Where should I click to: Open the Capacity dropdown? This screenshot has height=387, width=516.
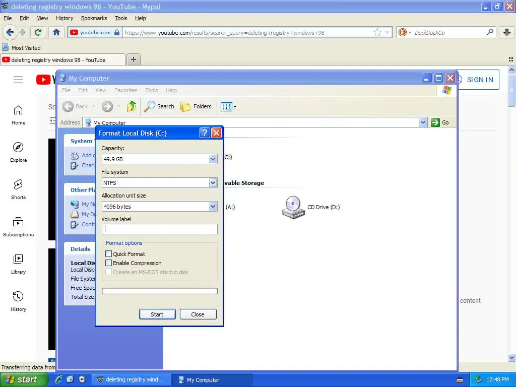tap(213, 159)
